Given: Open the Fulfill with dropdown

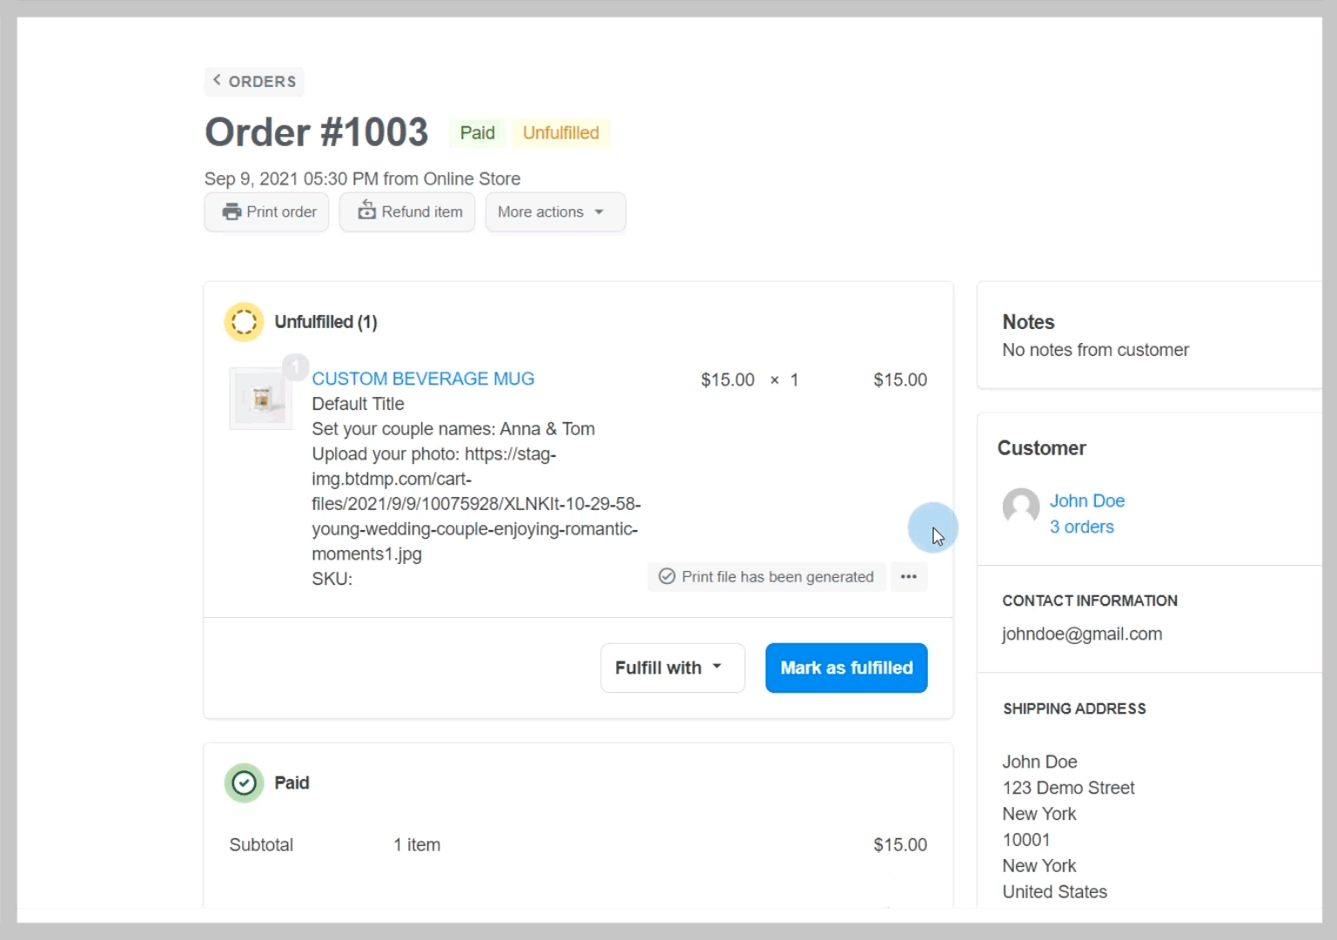Looking at the screenshot, I should point(671,668).
